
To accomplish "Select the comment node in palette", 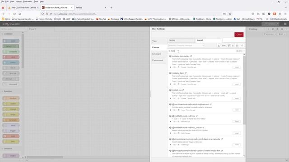I will point(11,84).
